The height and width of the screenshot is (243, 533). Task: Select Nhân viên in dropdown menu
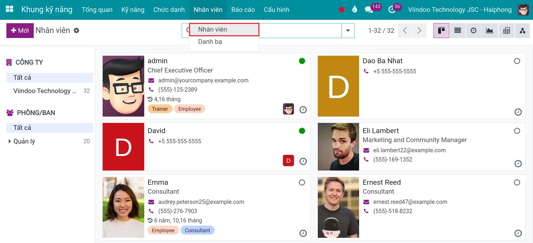[224, 30]
